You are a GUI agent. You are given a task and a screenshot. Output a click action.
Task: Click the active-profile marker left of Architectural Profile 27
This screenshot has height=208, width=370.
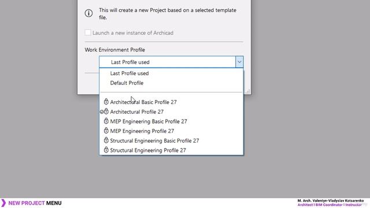coord(102,112)
